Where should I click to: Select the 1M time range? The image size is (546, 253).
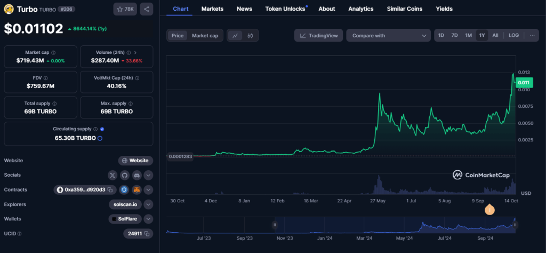click(x=468, y=35)
